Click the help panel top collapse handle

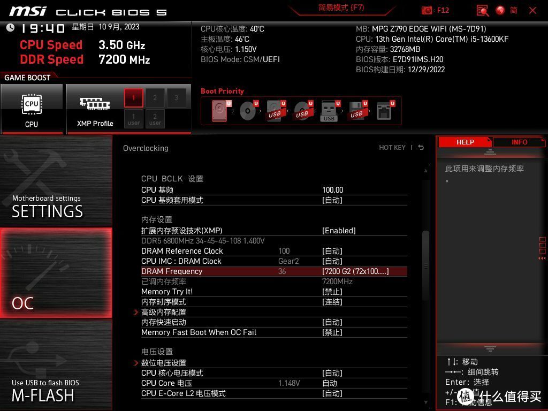point(490,153)
